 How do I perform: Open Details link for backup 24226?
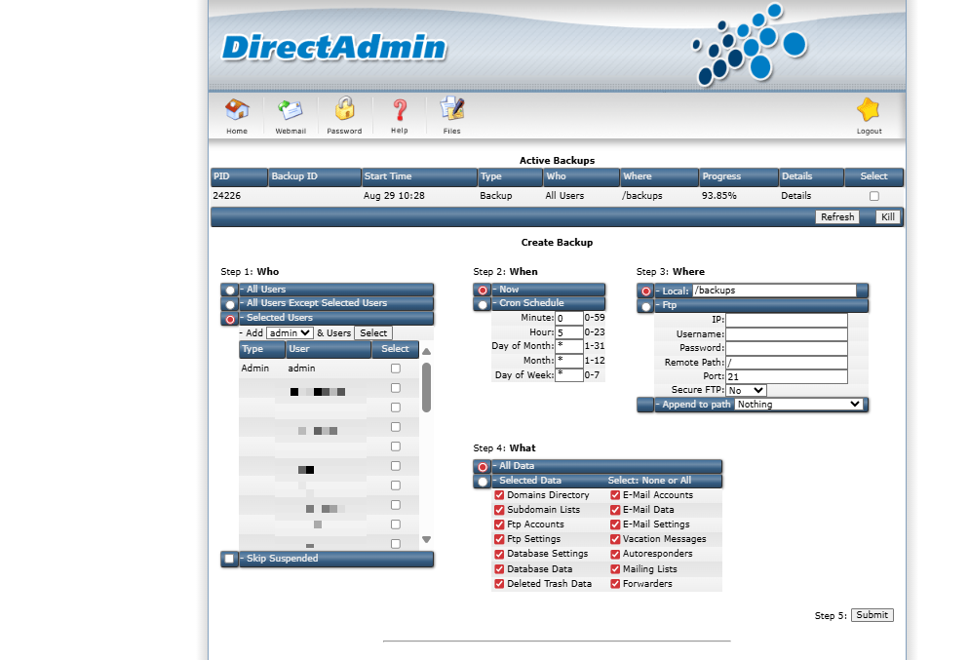click(795, 196)
